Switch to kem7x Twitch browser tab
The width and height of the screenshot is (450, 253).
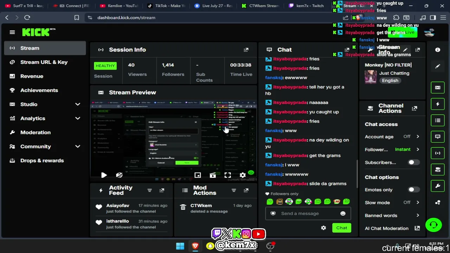306,6
